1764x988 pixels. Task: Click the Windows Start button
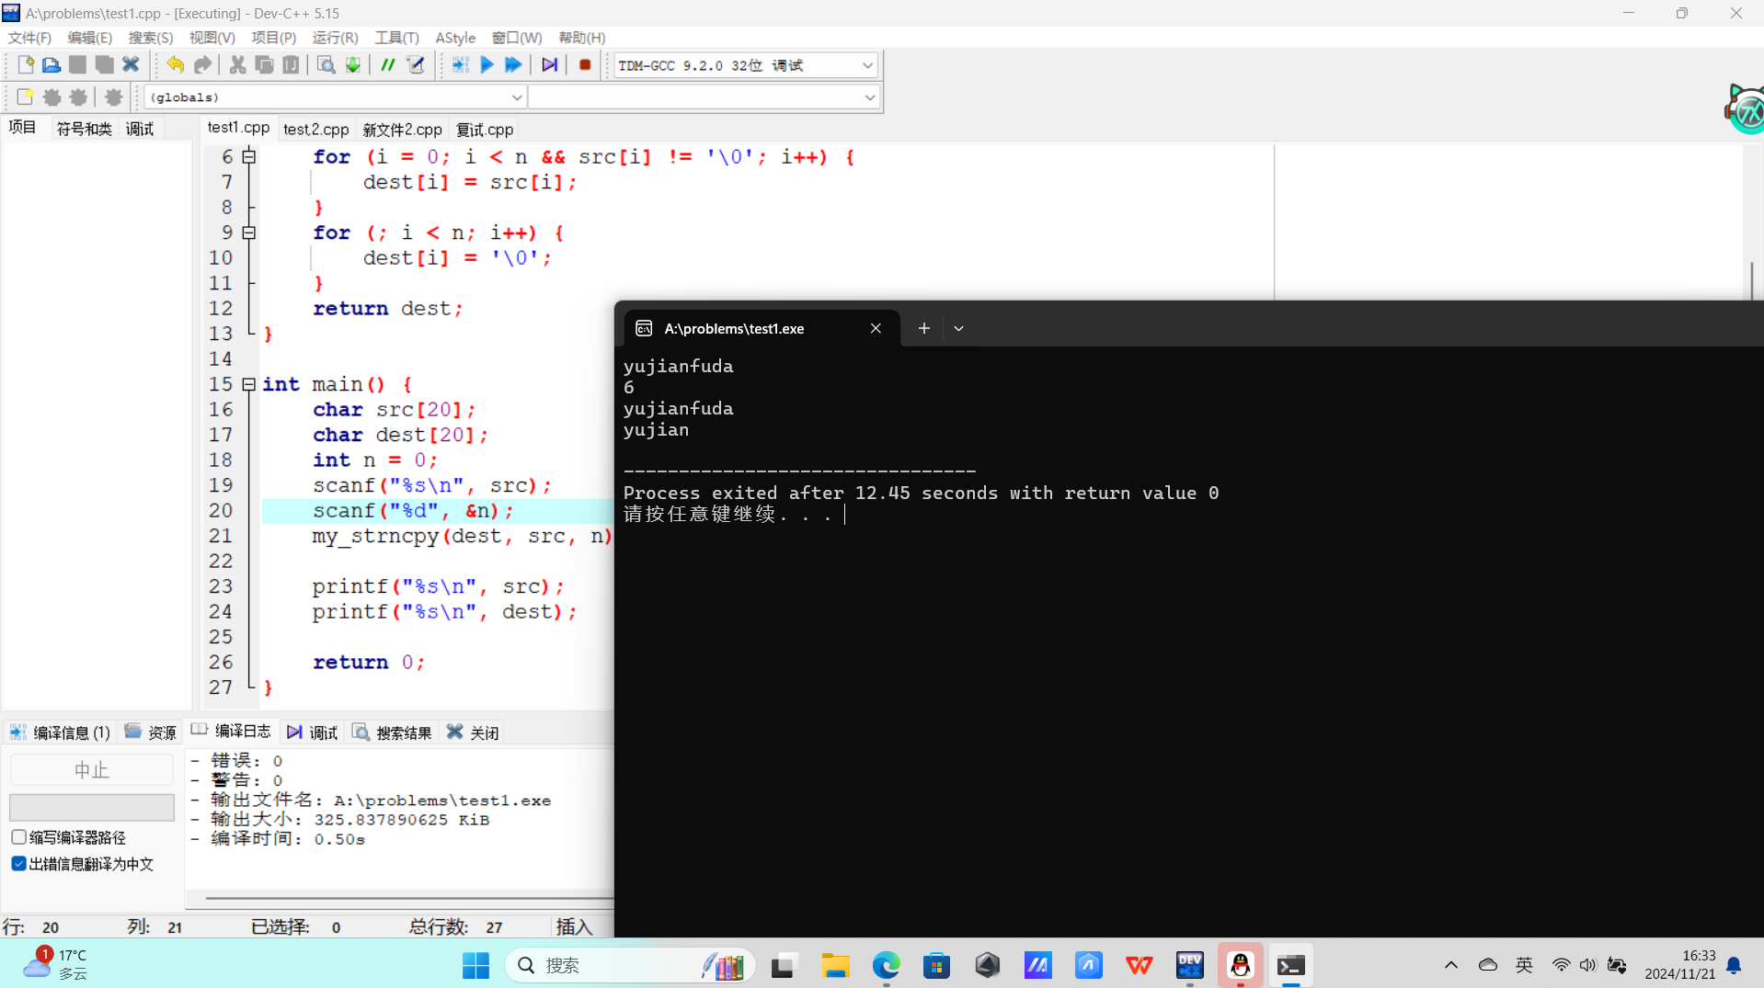[x=475, y=965]
